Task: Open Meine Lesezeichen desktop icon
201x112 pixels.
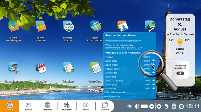Action: pos(96,26)
